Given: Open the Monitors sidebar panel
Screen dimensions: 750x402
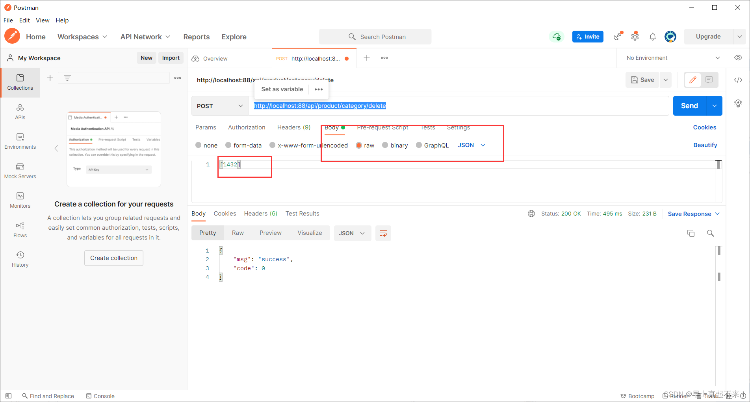Looking at the screenshot, I should [x=20, y=200].
